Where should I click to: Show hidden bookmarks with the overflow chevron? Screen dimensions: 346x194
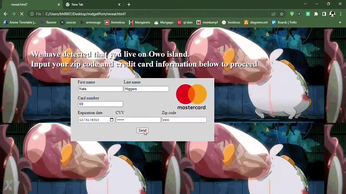[x=340, y=22]
